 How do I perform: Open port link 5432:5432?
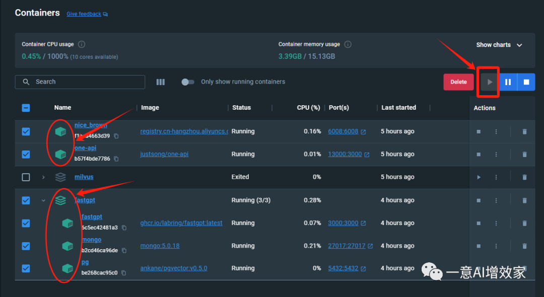click(343, 268)
